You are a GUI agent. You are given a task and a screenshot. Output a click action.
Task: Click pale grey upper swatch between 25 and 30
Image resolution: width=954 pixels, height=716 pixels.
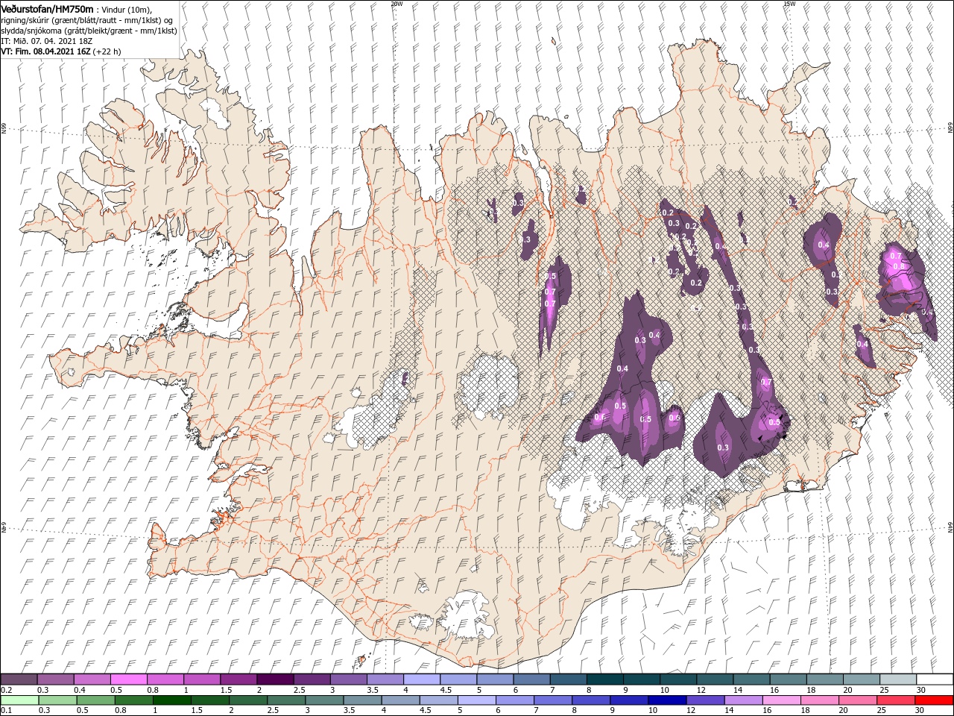(x=897, y=679)
